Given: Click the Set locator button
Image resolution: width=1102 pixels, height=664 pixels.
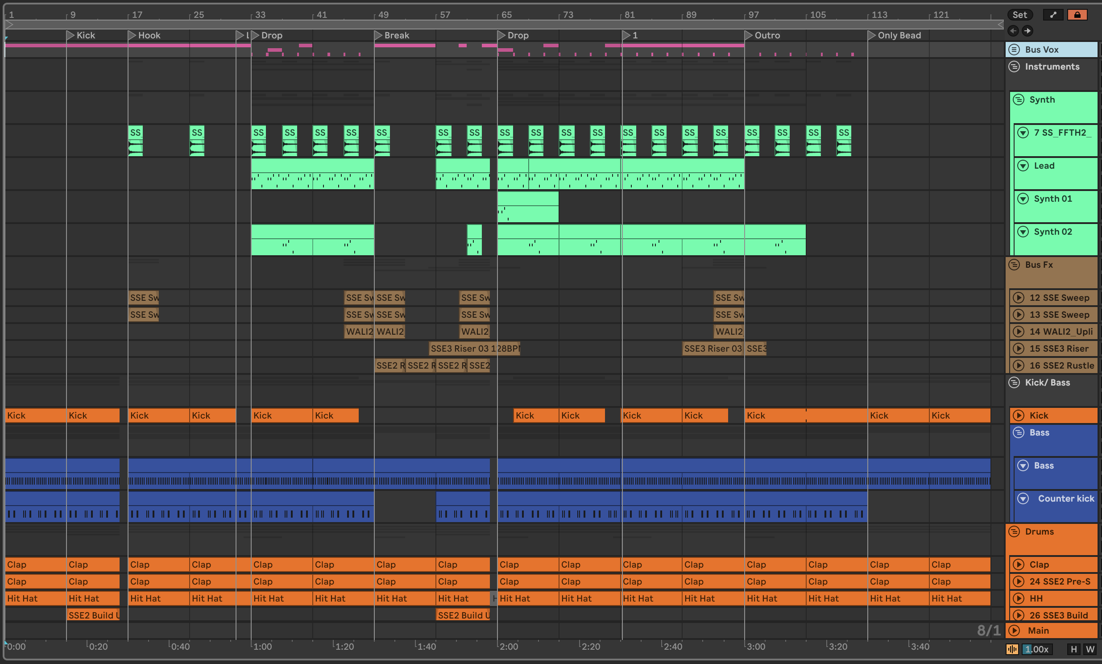Looking at the screenshot, I should 1019,15.
